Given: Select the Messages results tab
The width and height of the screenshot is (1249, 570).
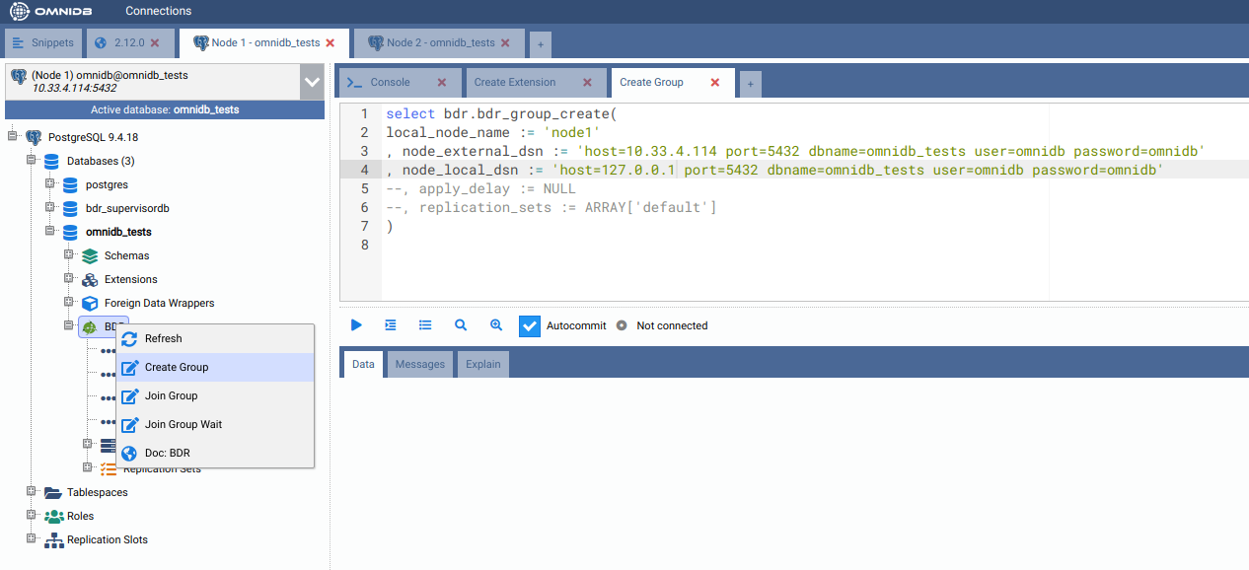Looking at the screenshot, I should (x=420, y=364).
